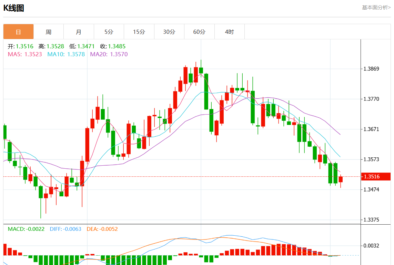Click the MACD: -0.0022 label
The width and height of the screenshot is (394, 265).
pyautogui.click(x=26, y=229)
